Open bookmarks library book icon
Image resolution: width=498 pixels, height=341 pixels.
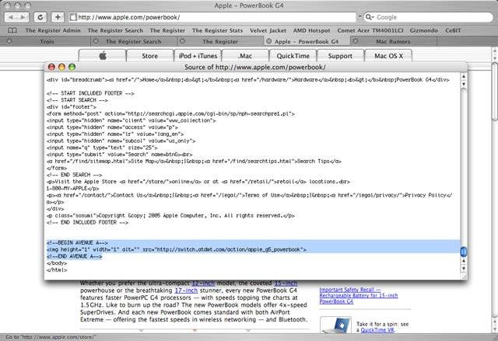12,30
